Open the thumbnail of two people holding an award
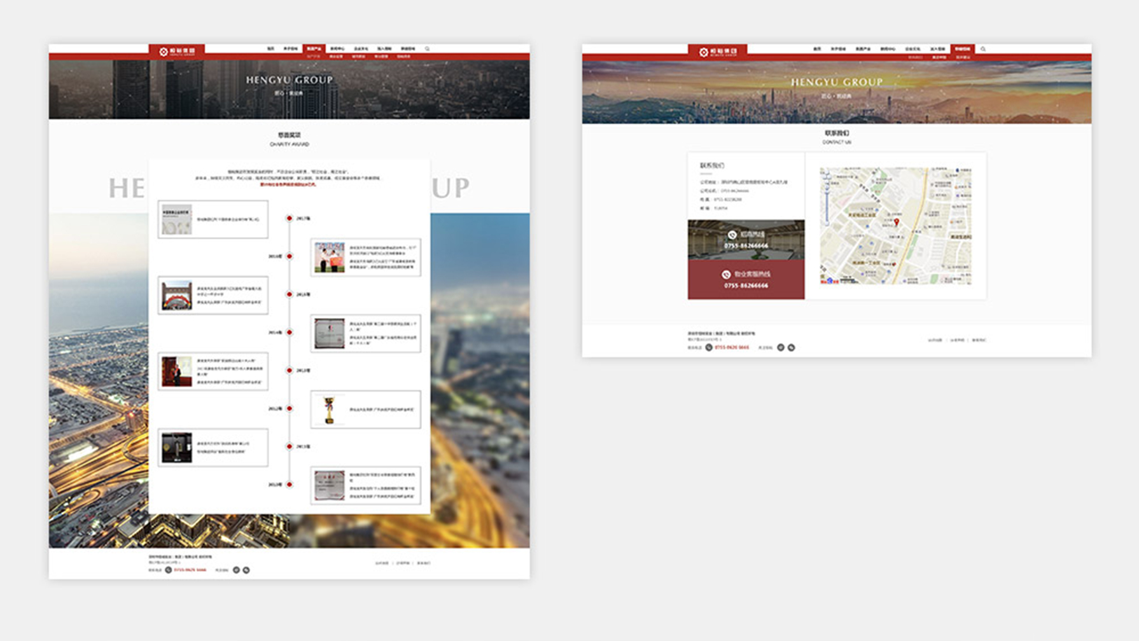This screenshot has width=1139, height=641. tap(329, 257)
